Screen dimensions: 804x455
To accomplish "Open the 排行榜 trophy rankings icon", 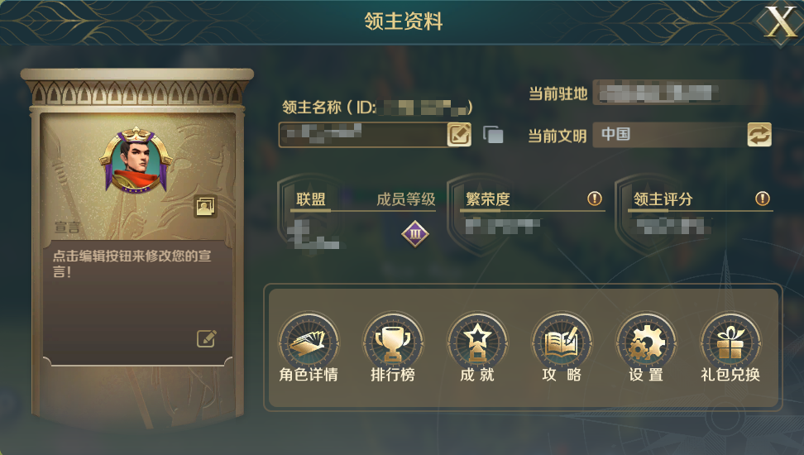I will tap(393, 342).
